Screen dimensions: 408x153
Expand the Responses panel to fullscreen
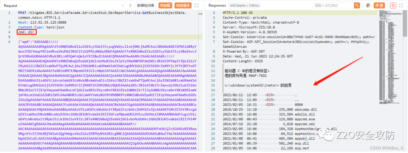[x=402, y=5]
